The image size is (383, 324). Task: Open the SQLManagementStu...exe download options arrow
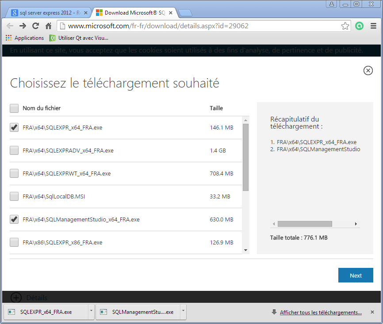[x=183, y=312]
